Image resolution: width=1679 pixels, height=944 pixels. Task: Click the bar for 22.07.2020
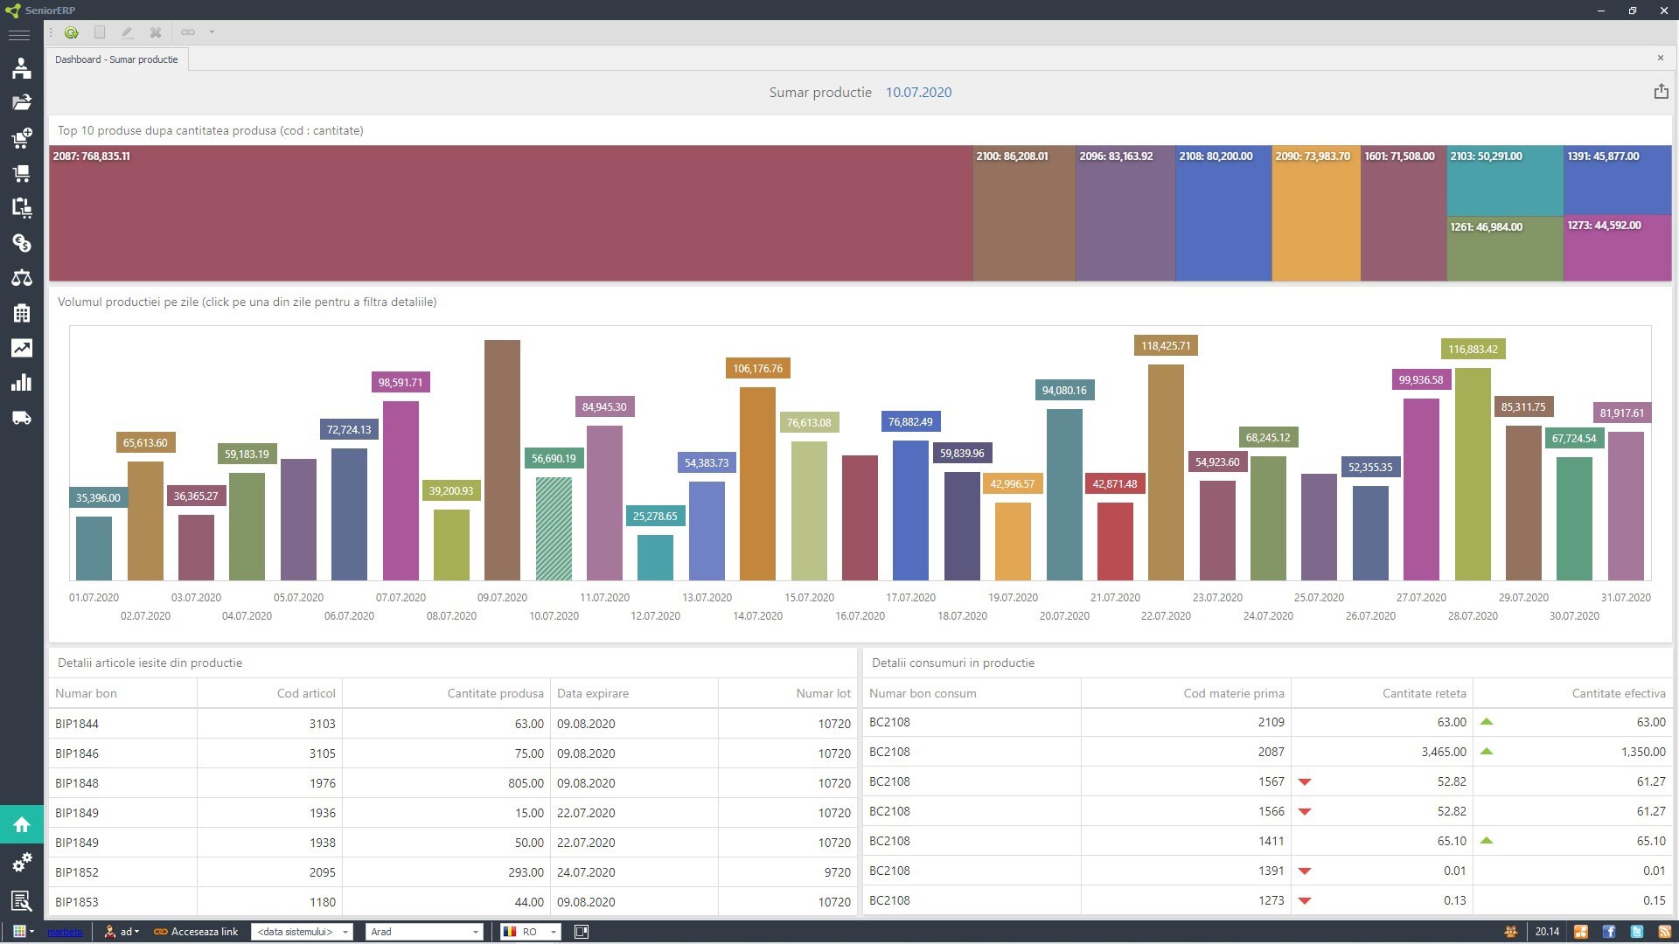pos(1166,472)
